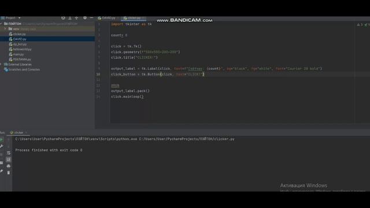Image resolution: width=370 pixels, height=208 pixels.
Task: Click 'click_button = tk.Button' code line
Action: pos(158,75)
